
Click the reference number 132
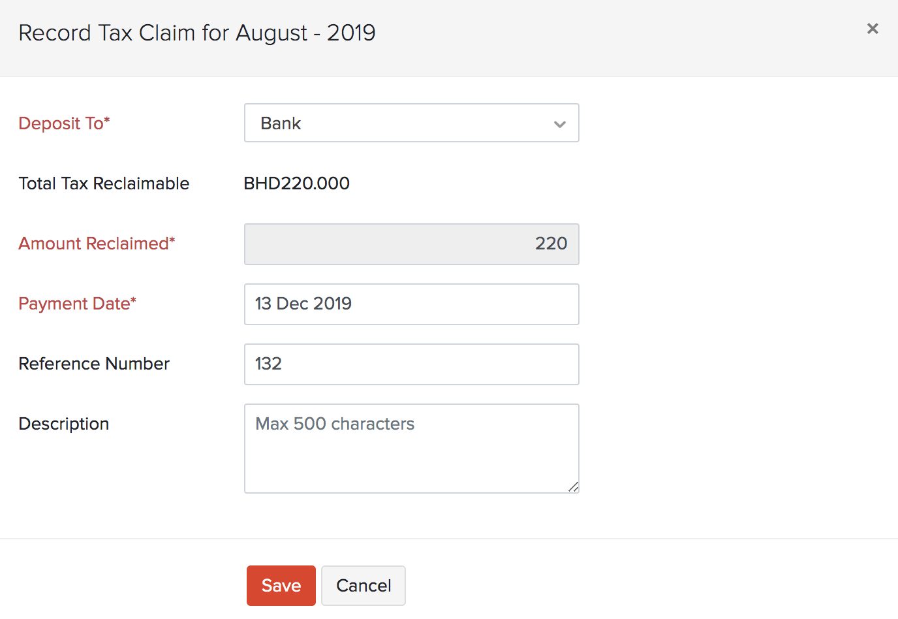coord(269,364)
